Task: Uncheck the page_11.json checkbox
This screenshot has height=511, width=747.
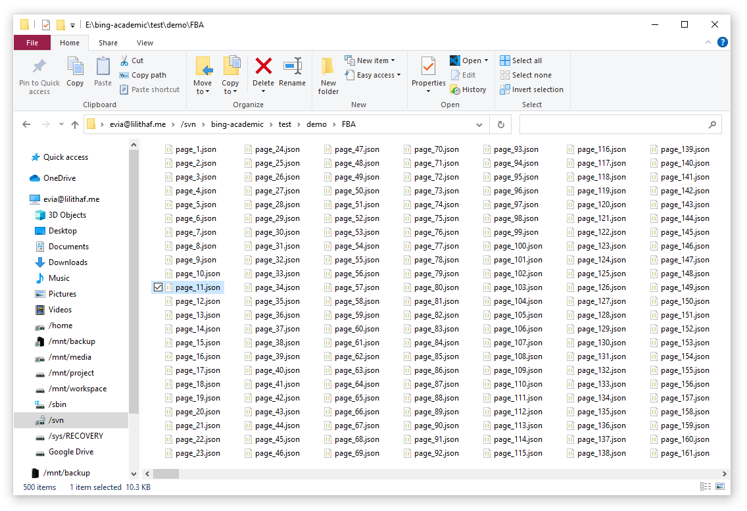Action: pyautogui.click(x=158, y=287)
